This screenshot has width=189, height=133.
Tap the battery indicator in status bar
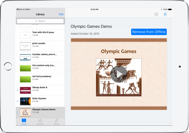click(170, 9)
